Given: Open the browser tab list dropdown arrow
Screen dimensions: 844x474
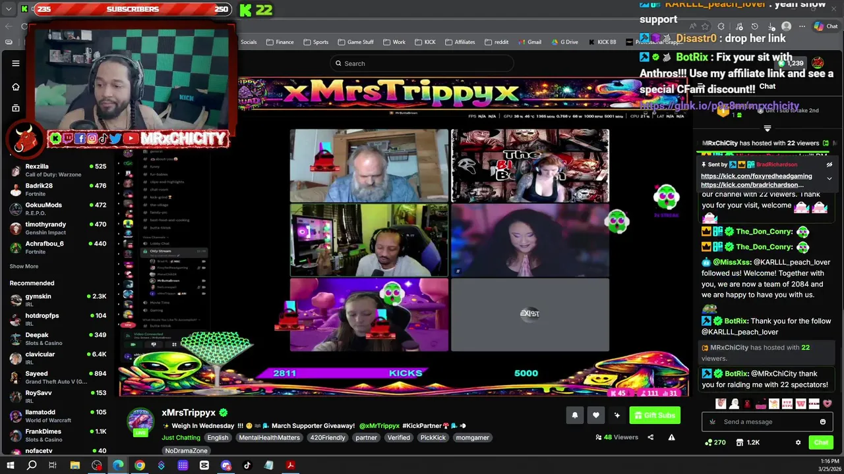Looking at the screenshot, I should pos(9,9).
